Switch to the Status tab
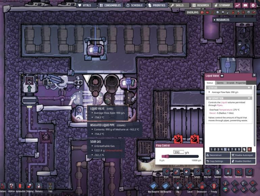This screenshot has width=260, height=196. click(x=210, y=83)
